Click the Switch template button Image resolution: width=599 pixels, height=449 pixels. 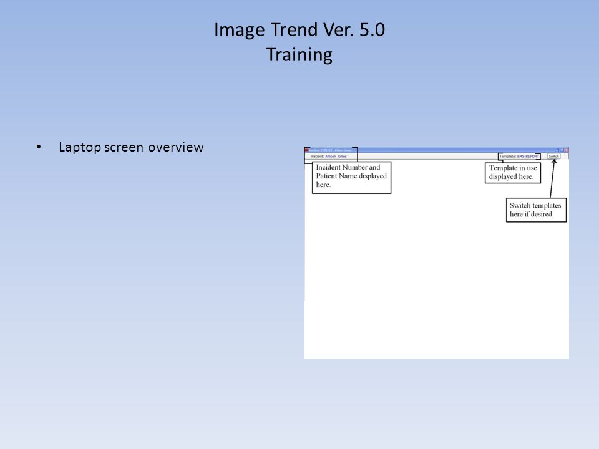click(x=554, y=156)
